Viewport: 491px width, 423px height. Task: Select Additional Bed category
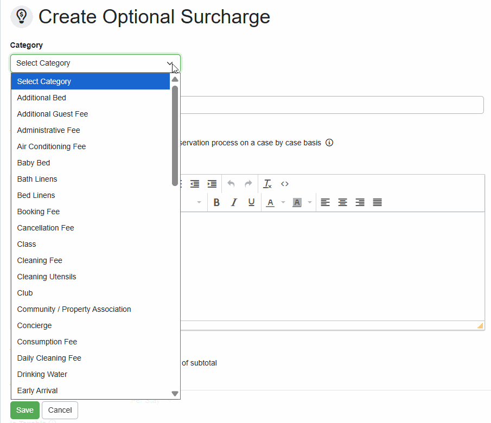tap(91, 98)
